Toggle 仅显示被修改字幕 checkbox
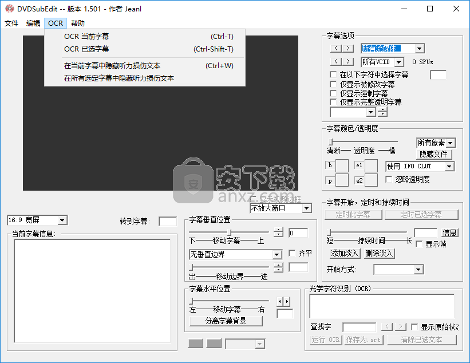Screen dimensions: 470x363 [x=333, y=84]
